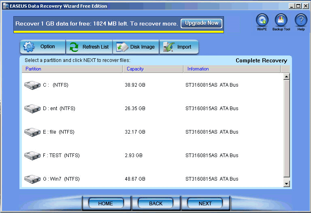Select the F: TEST drive icon
Image resolution: width=311 pixels, height=213 pixels.
(32, 155)
